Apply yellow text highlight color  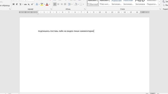coord(42,4)
